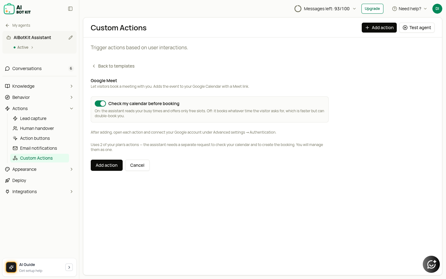Open the Human handover menu item
The image size is (446, 279).
click(40, 128)
